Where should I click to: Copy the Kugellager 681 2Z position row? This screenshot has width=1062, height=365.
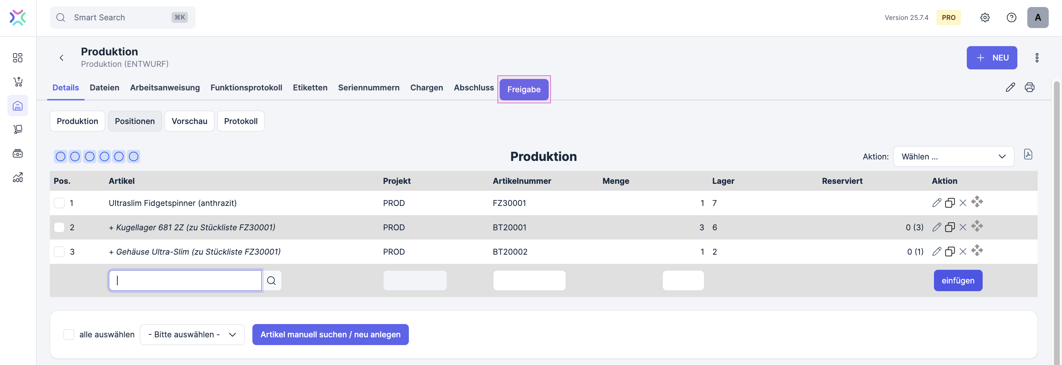pos(949,227)
